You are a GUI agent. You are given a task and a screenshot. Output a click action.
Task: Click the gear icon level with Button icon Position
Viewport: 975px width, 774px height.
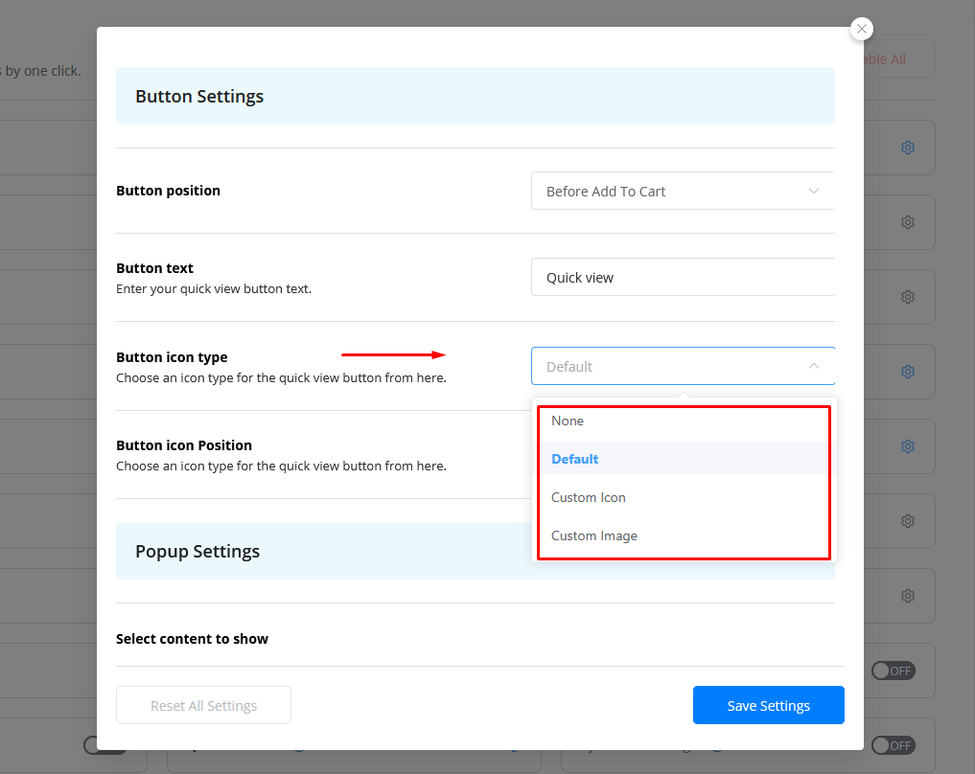pyautogui.click(x=907, y=446)
